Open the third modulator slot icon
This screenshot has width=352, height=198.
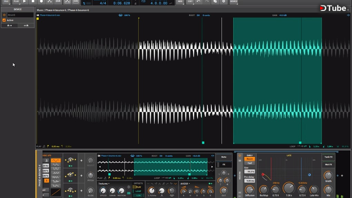click(x=70, y=190)
